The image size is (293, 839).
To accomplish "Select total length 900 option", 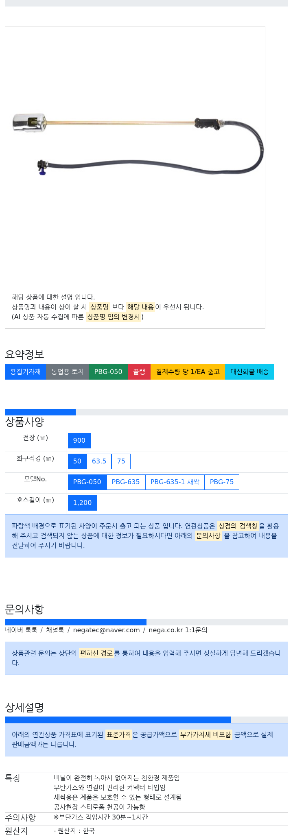I will click(79, 441).
